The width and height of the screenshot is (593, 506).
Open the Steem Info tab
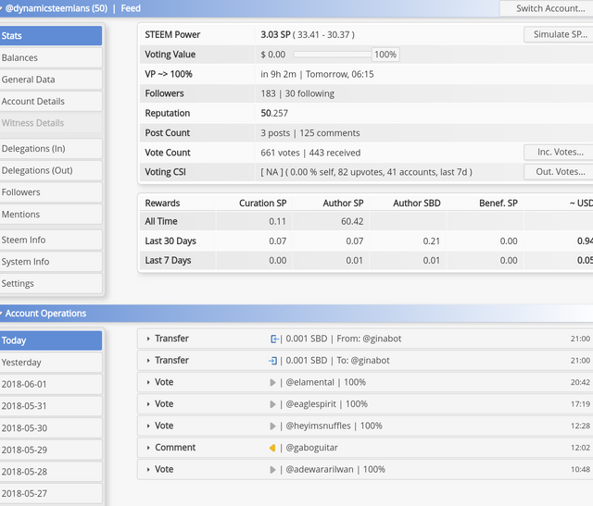pyautogui.click(x=51, y=240)
